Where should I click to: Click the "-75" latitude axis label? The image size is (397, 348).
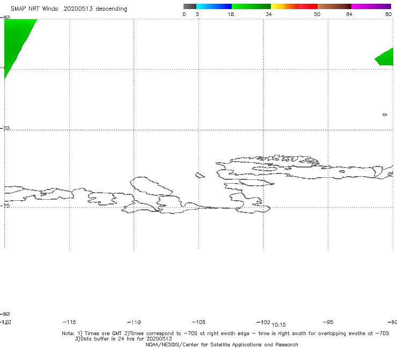[x=5, y=206]
